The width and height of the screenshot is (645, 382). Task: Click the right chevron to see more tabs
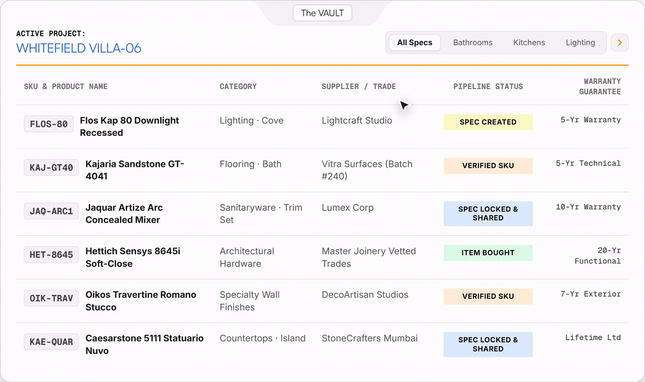click(620, 42)
